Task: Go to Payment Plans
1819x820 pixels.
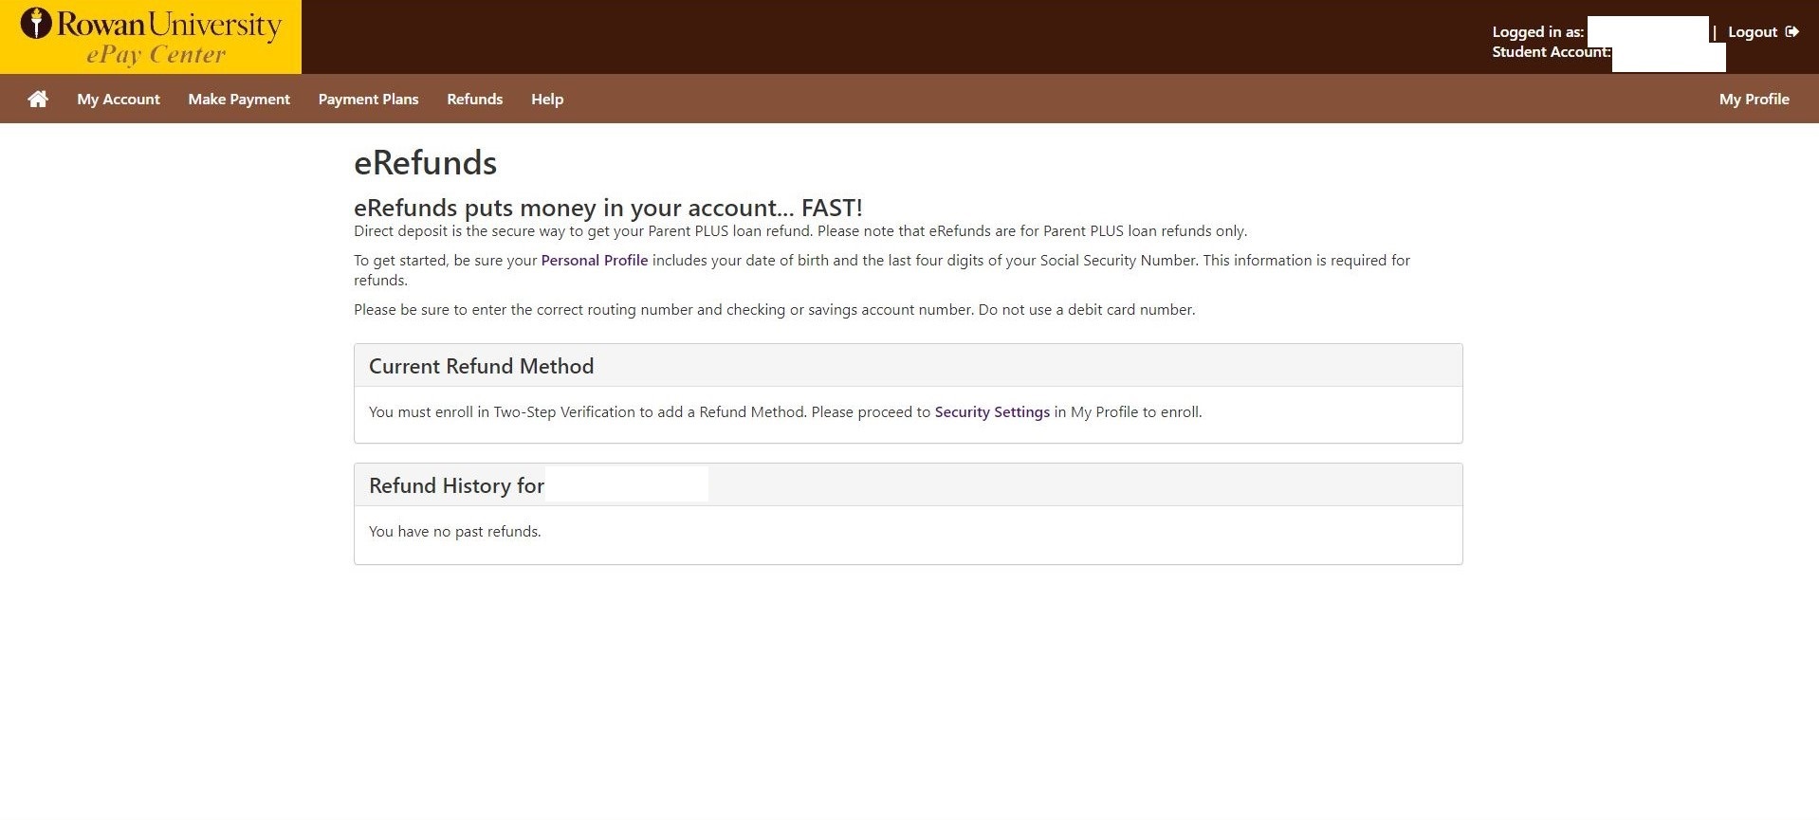Action: pyautogui.click(x=368, y=100)
